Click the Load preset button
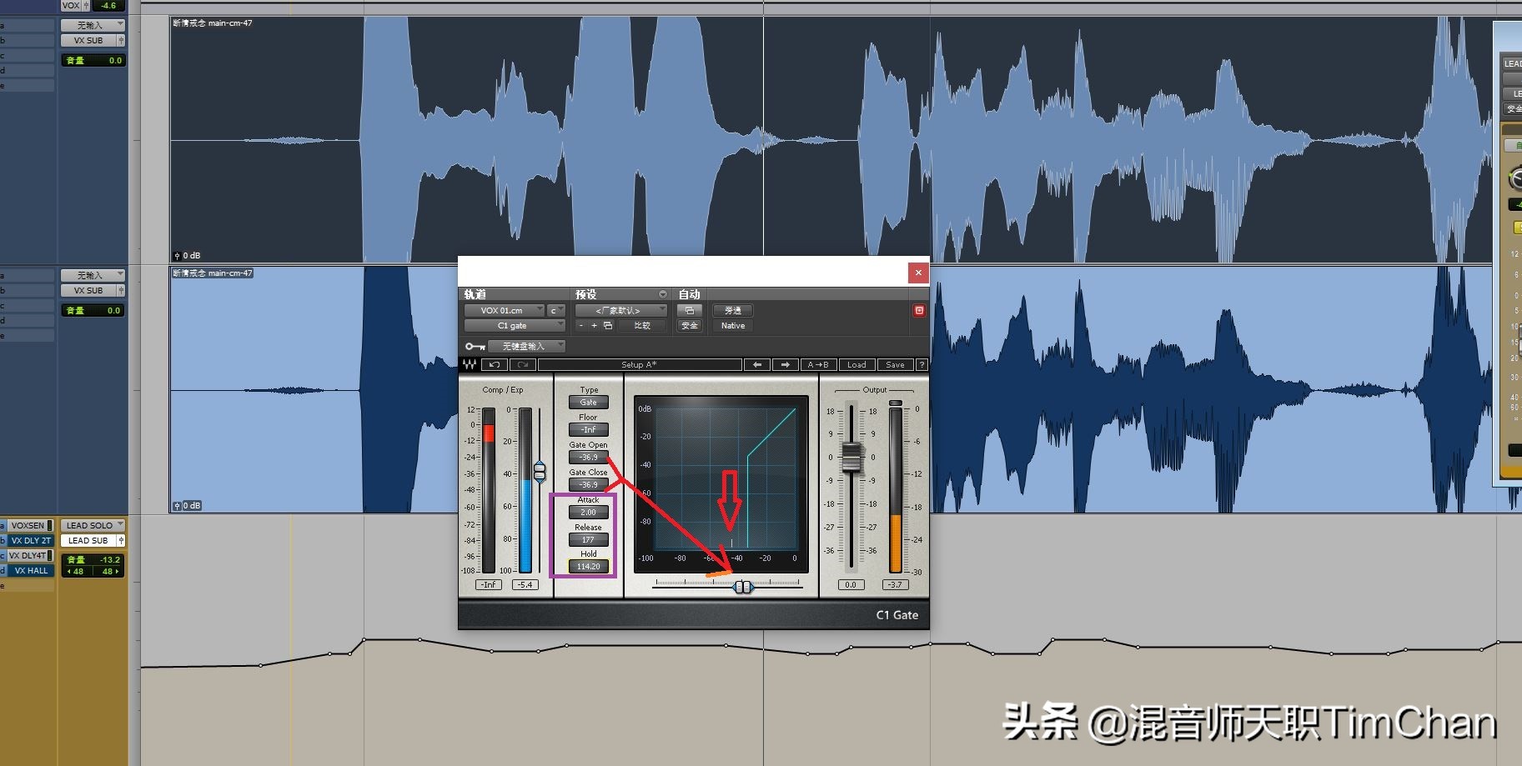The image size is (1522, 766). click(x=856, y=364)
